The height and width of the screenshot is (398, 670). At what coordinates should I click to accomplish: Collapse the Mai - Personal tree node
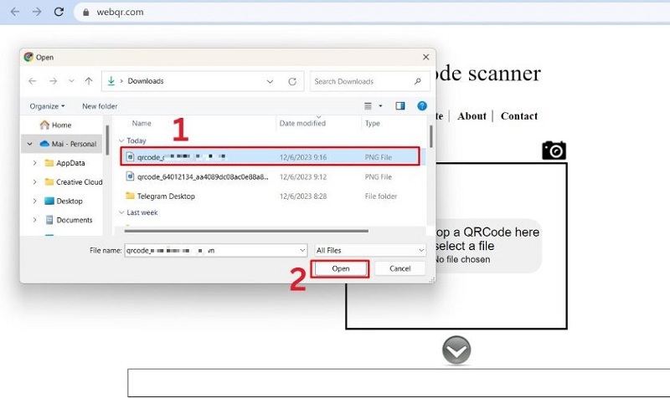(29, 144)
